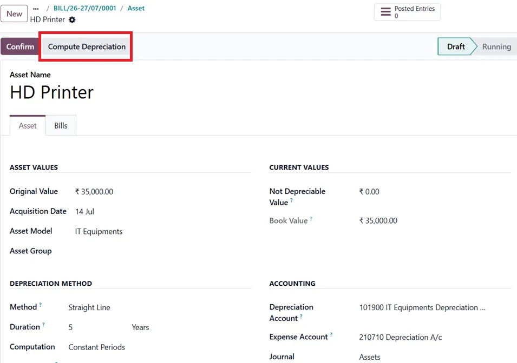This screenshot has height=363, width=517.
Task: Open the Method Straight Line dropdown
Action: pyautogui.click(x=89, y=308)
